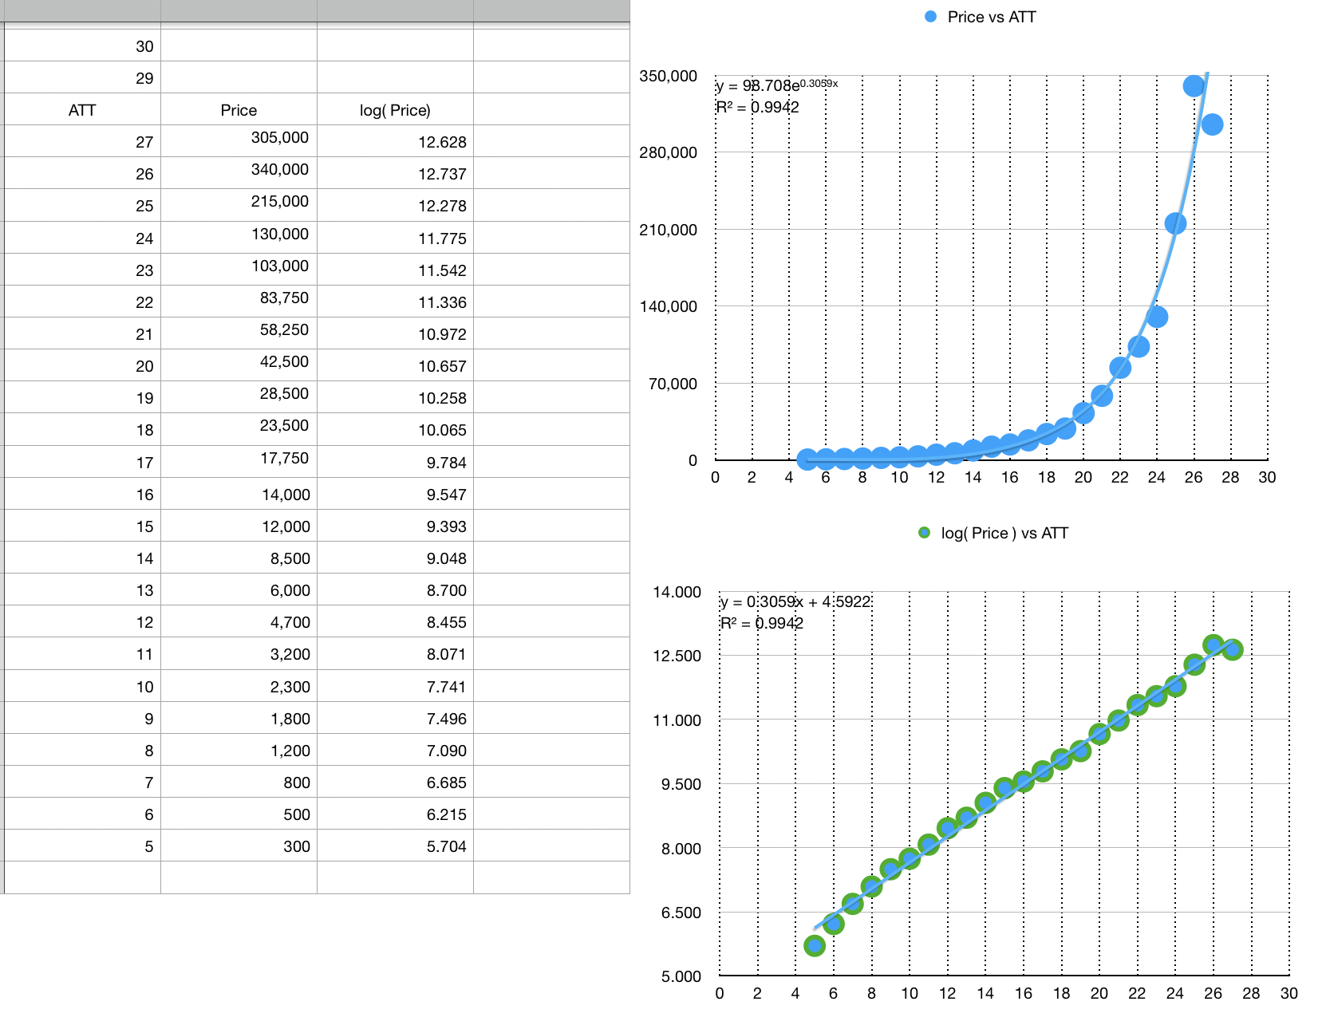
Task: Click the cell containing 340,000
Action: (239, 173)
